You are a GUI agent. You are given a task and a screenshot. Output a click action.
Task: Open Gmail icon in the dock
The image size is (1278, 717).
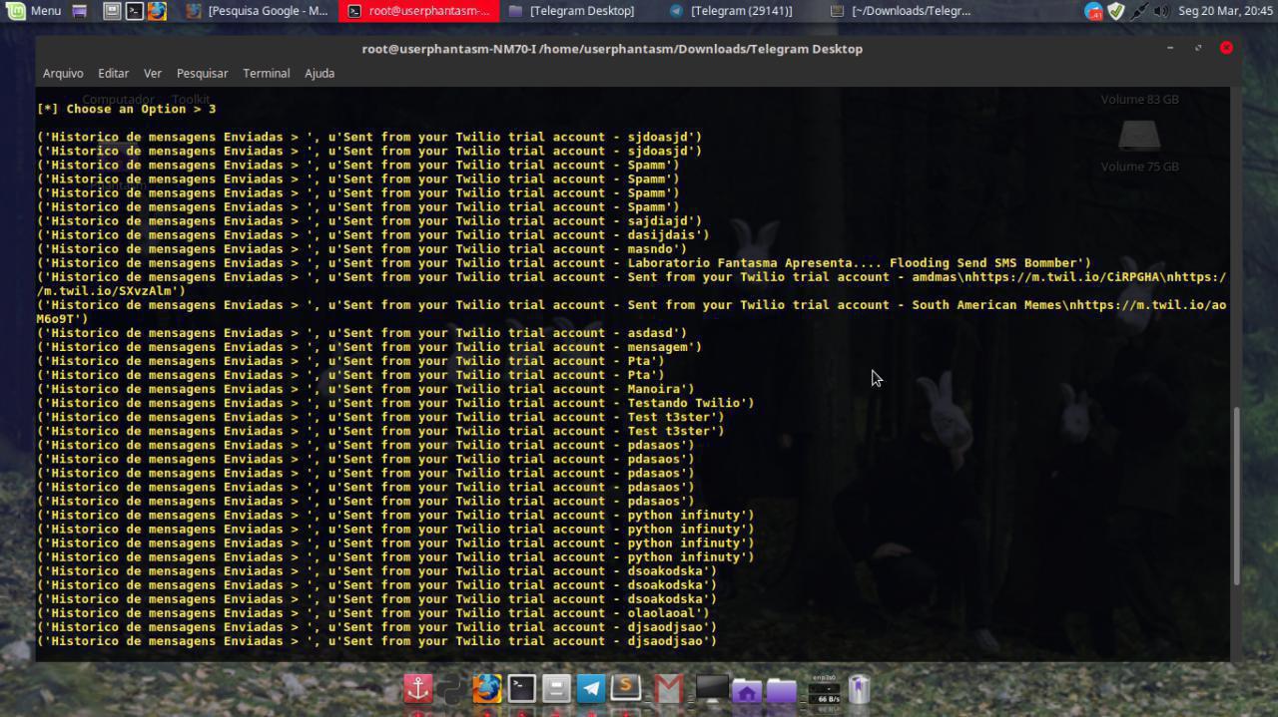[x=667, y=688]
